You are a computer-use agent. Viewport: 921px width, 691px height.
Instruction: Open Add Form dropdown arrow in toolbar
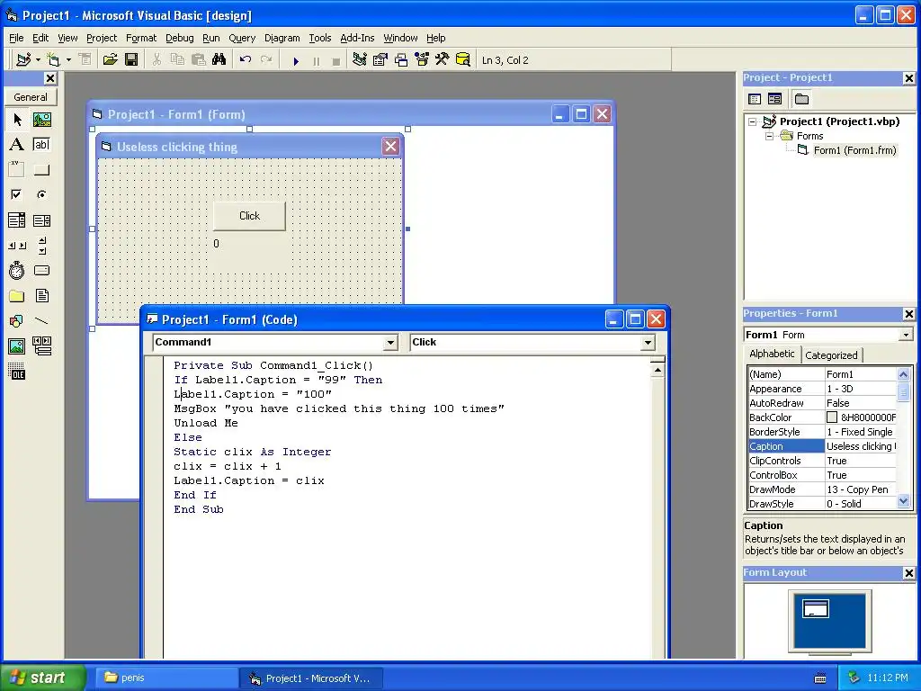[x=68, y=59]
